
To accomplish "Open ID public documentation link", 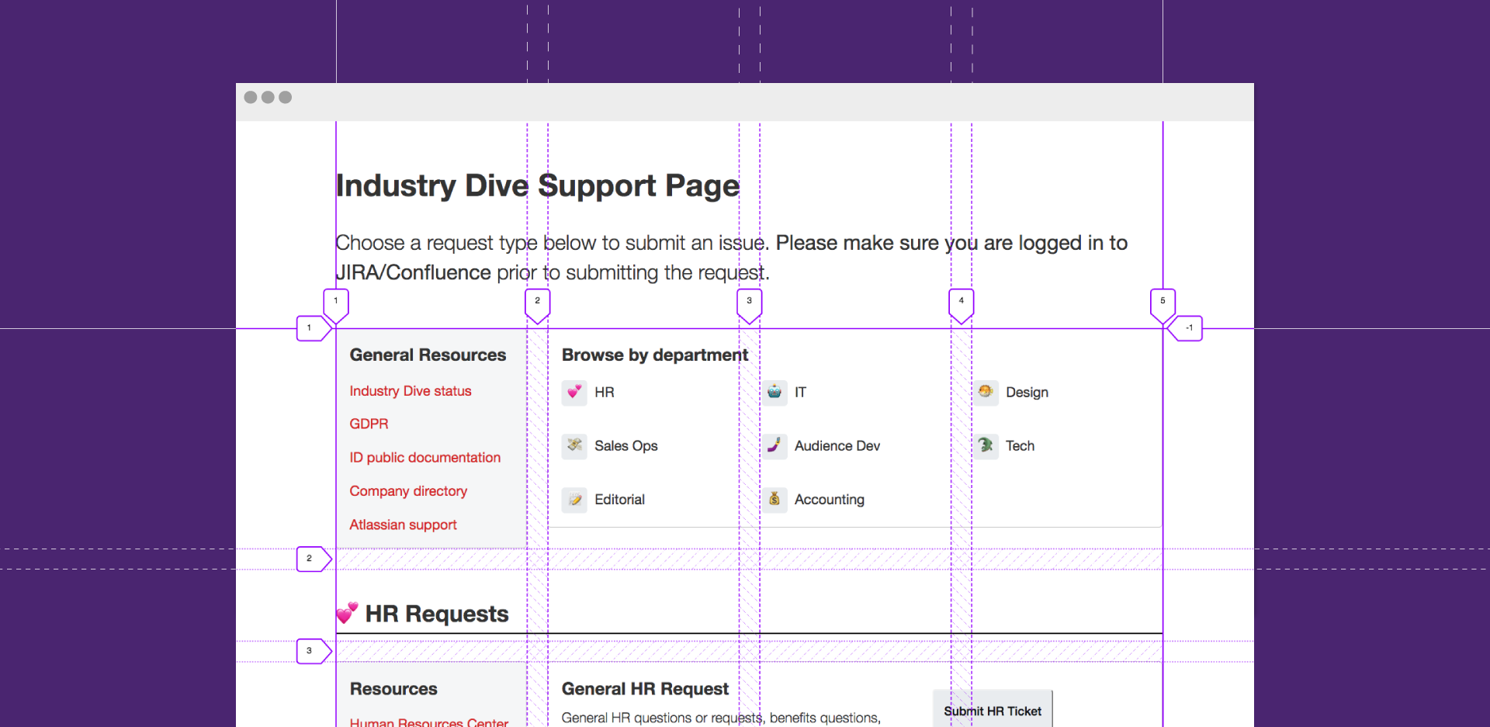I will point(424,458).
